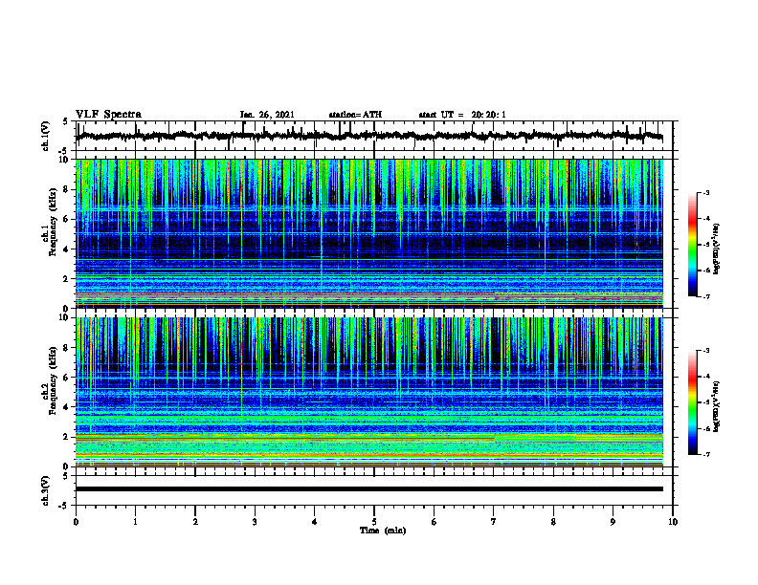Click the -7 label on ch.2 colorbar

706,454
